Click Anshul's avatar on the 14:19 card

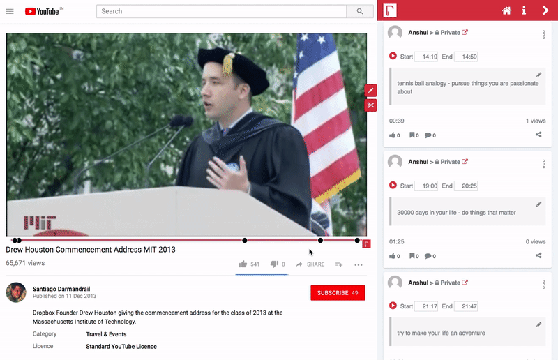(395, 33)
